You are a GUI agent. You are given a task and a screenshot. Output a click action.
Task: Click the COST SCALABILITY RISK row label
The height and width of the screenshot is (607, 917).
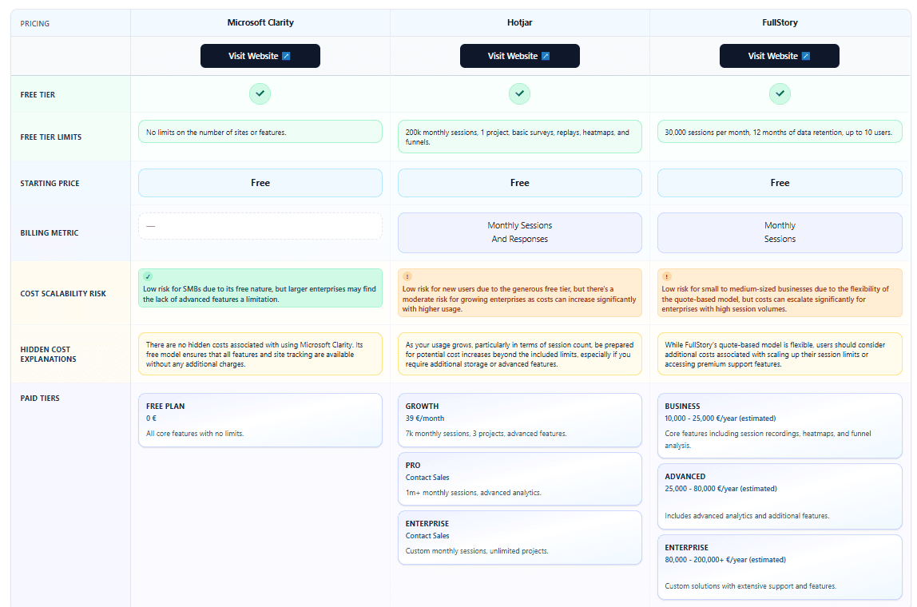63,294
